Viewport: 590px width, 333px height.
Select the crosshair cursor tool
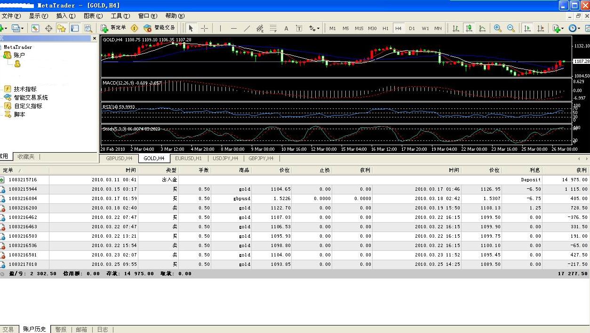point(204,28)
